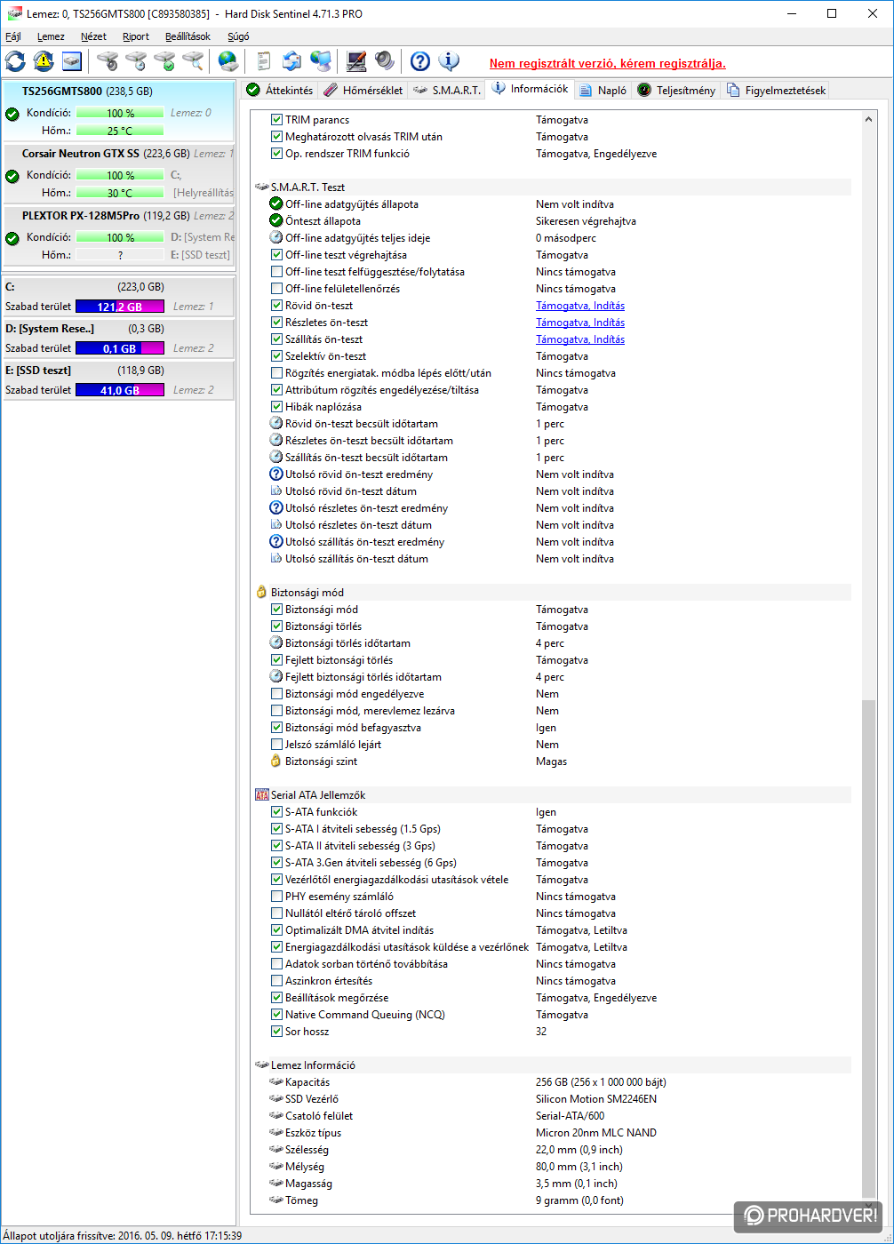Toggle the PHY esemény számláló checkbox

pos(276,897)
